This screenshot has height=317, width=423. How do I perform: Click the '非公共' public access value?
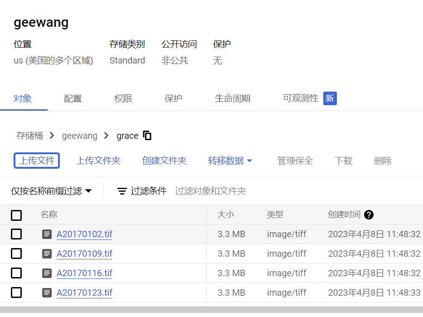(x=175, y=60)
